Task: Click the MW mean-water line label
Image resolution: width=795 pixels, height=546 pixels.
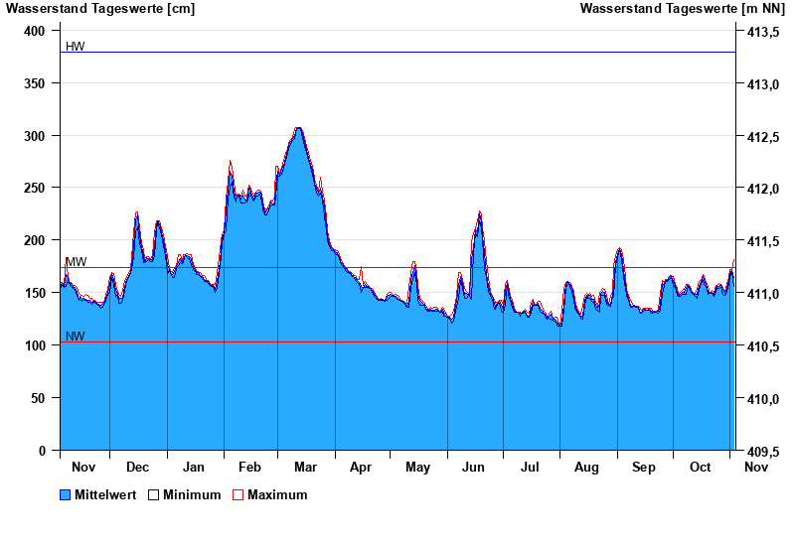Action: tap(76, 262)
